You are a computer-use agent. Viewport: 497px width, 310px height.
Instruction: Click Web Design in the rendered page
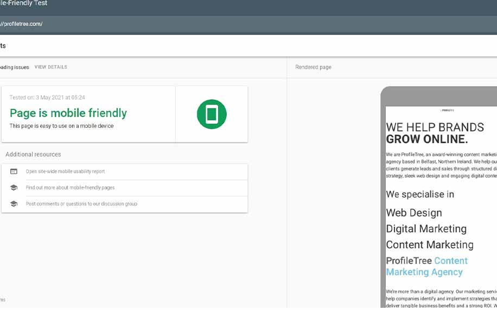[414, 213]
